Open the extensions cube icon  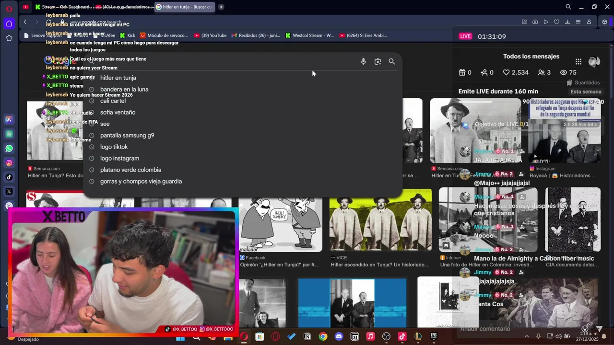coord(604,22)
